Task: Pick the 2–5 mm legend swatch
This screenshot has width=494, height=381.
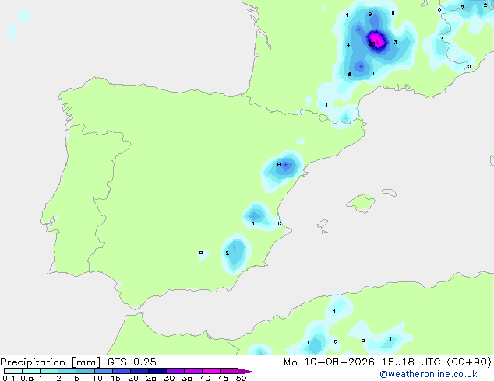Action: (x=67, y=371)
